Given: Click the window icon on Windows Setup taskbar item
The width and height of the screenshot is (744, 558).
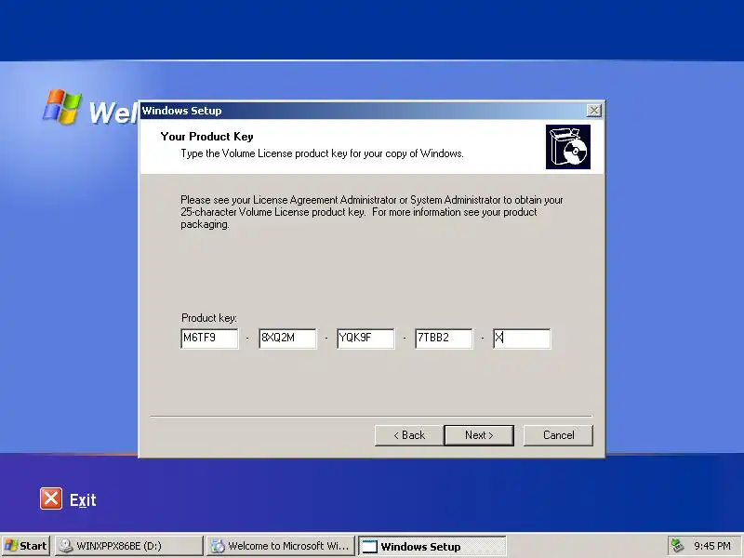Looking at the screenshot, I should point(369,546).
